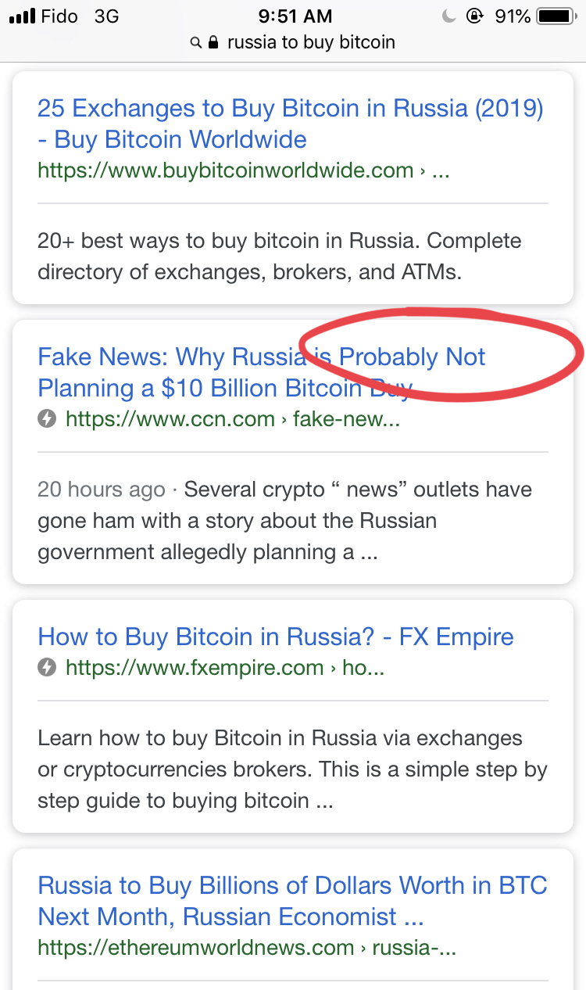Screen dimensions: 586x990
Task: Tap the ethereumworldnews.com URL link
Action: [247, 948]
